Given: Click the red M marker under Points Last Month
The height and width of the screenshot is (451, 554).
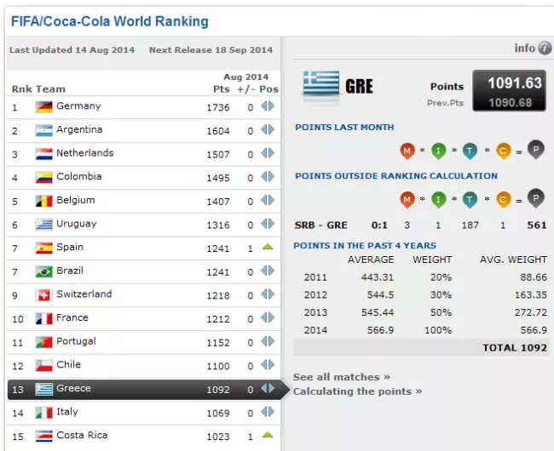Looking at the screenshot, I should (407, 151).
